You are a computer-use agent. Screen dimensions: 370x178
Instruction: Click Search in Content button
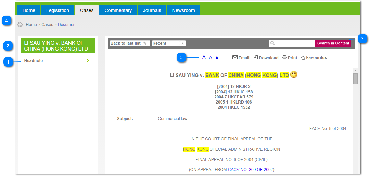coord(333,43)
